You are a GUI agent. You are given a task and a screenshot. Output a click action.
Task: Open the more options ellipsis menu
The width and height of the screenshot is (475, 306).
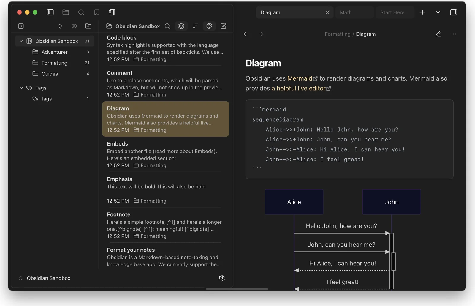453,34
